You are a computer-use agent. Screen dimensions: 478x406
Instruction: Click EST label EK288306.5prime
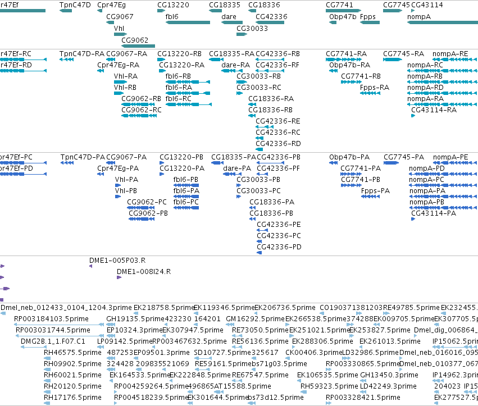322,341
